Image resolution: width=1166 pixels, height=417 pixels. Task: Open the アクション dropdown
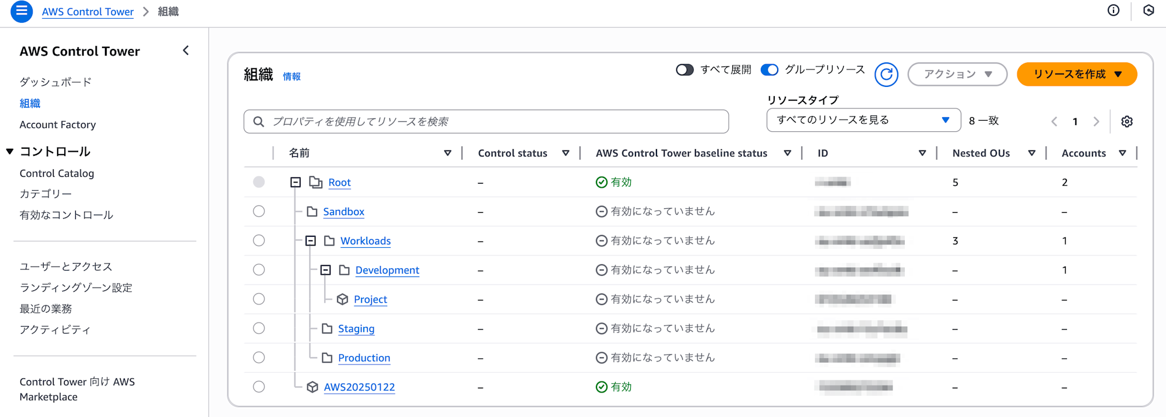(x=957, y=74)
